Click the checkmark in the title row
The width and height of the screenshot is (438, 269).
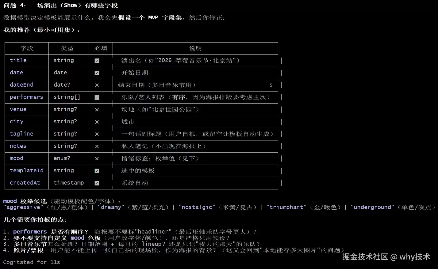(97, 61)
